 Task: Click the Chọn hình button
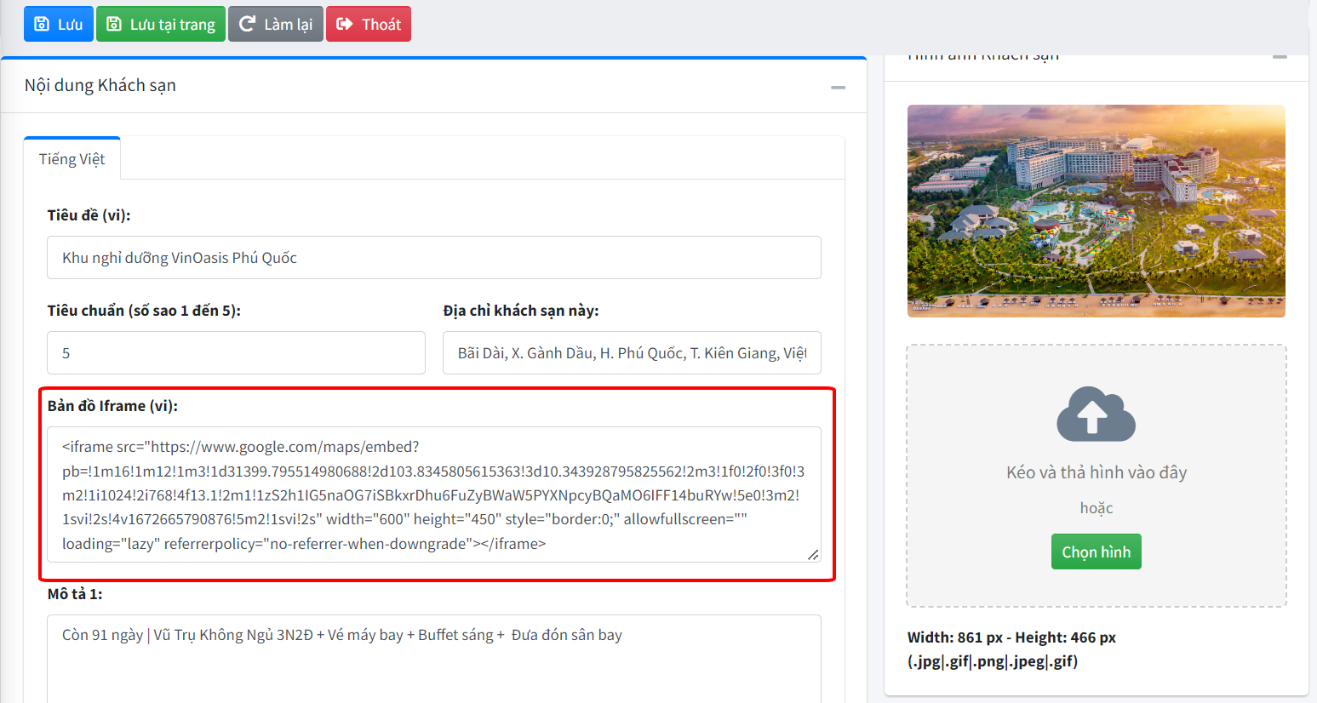[1097, 552]
